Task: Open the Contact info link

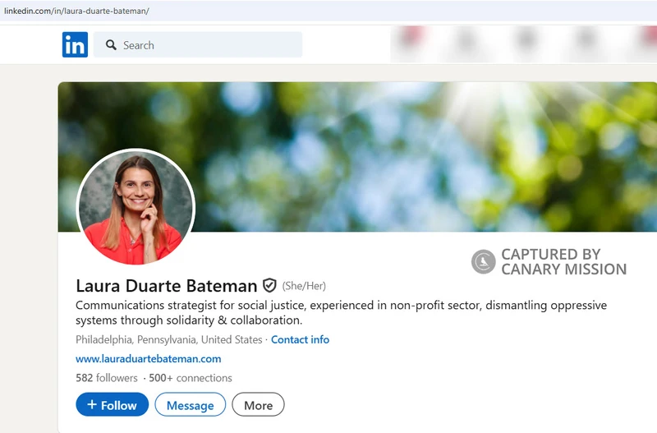Action: [300, 339]
